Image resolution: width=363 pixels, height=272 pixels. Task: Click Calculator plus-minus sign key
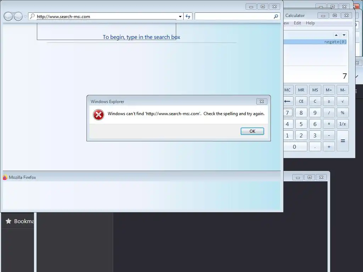click(329, 101)
